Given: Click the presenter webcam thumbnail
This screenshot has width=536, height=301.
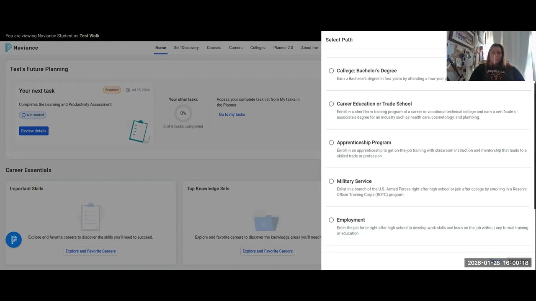Looking at the screenshot, I should 491,56.
